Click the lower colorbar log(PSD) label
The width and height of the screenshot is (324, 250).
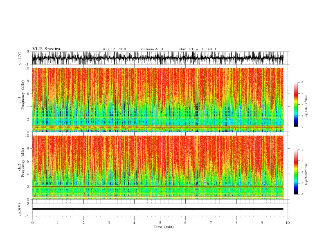click(x=306, y=174)
